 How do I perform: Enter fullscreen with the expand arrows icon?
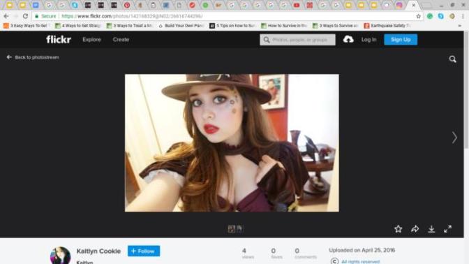448,229
